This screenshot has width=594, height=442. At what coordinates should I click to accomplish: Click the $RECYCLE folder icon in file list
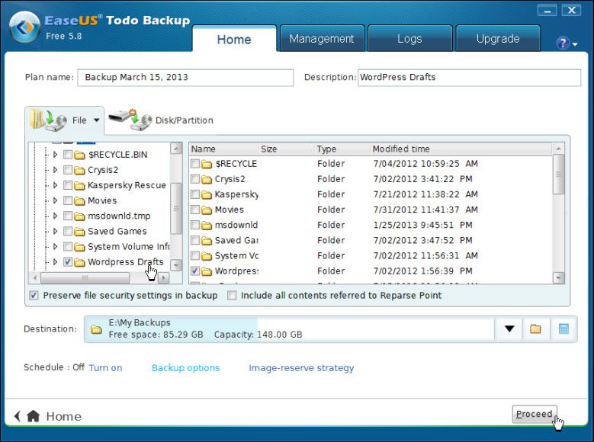(207, 164)
